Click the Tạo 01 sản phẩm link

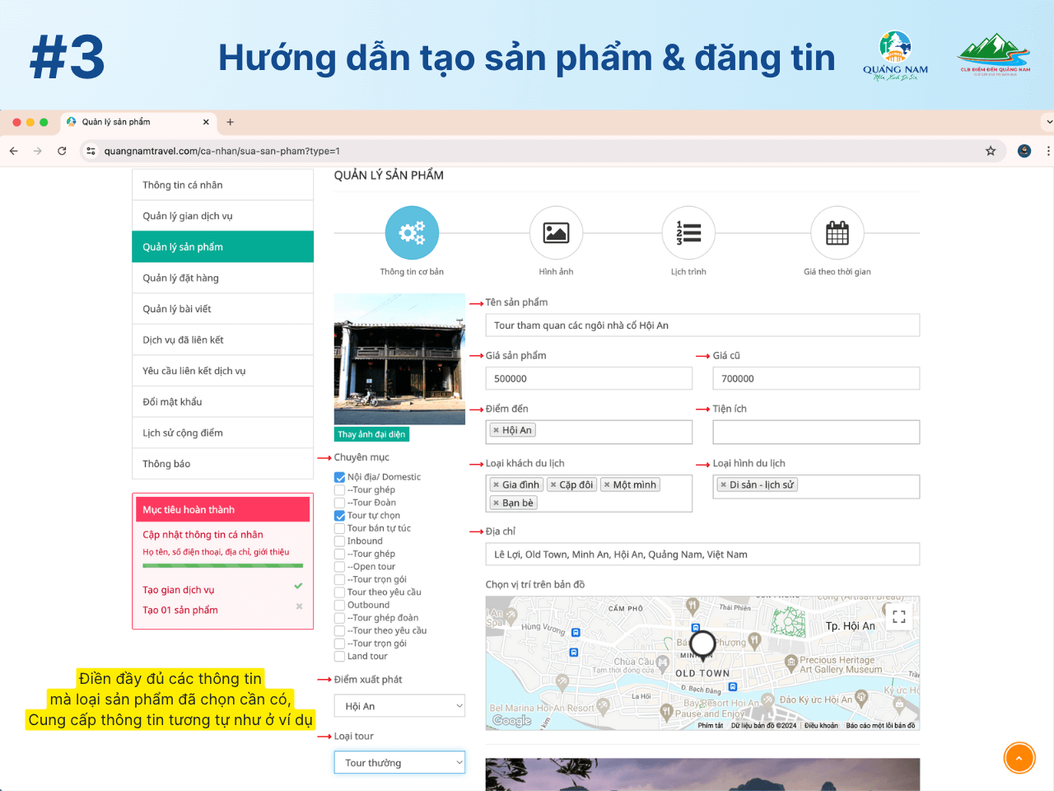coord(180,611)
